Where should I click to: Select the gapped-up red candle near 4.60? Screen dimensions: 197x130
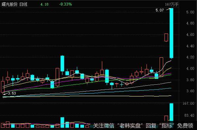pyautogui.click(x=166, y=37)
